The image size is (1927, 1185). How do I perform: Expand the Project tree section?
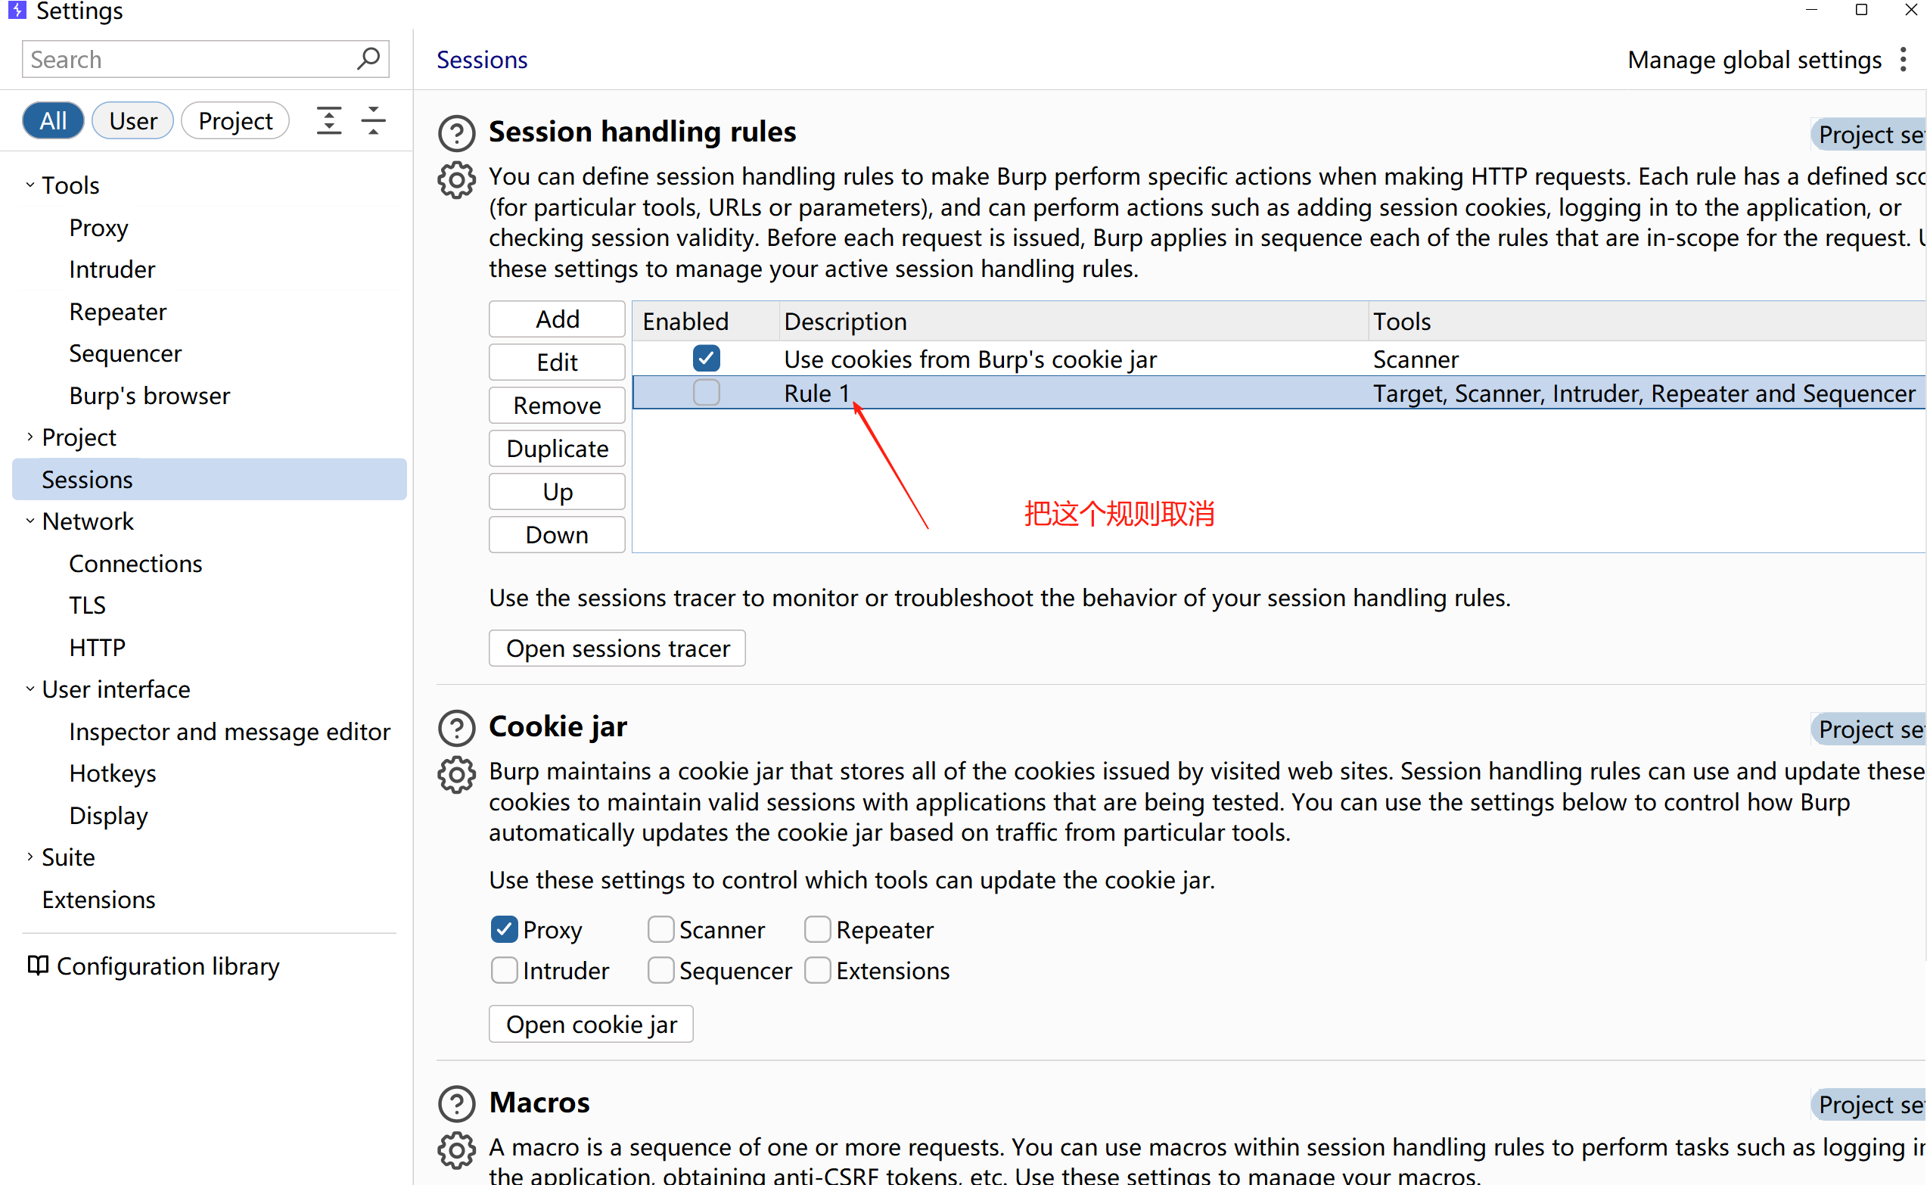pos(30,437)
